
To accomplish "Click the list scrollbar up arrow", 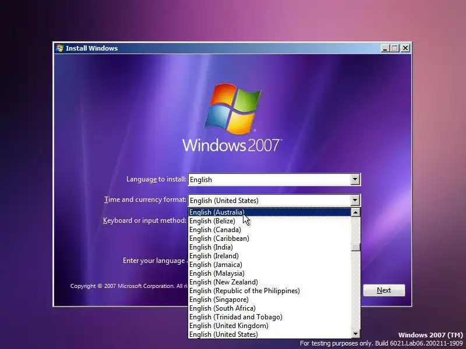I will (355, 212).
